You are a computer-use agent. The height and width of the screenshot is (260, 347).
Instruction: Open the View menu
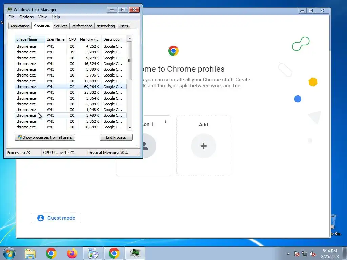[42, 17]
